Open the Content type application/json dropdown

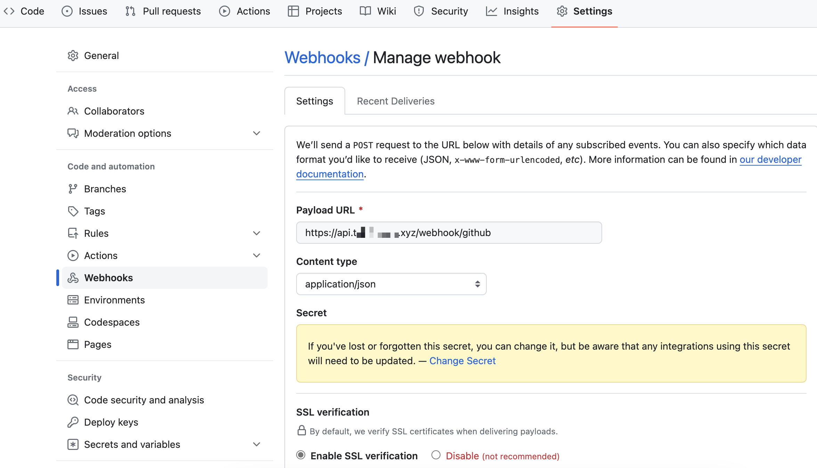click(x=391, y=284)
